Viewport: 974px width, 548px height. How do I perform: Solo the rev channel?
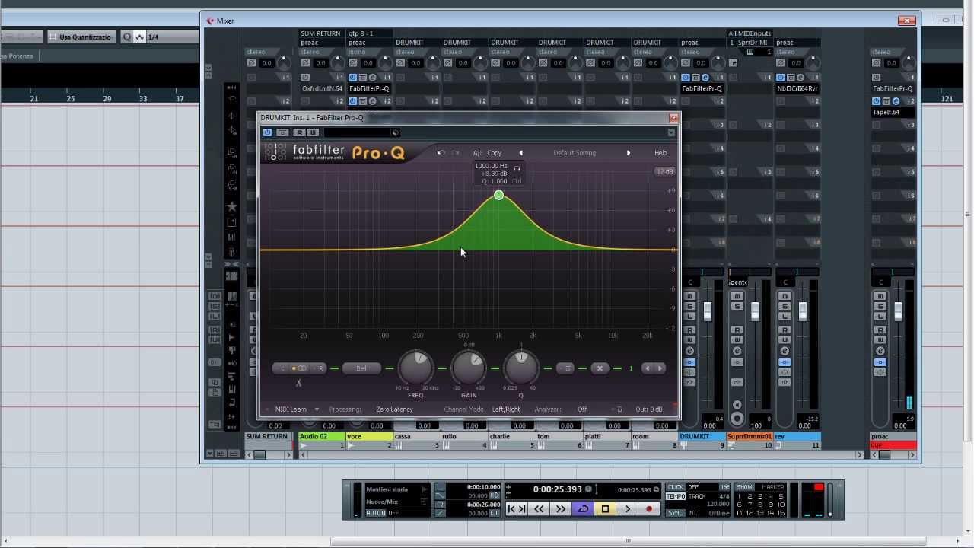[785, 306]
